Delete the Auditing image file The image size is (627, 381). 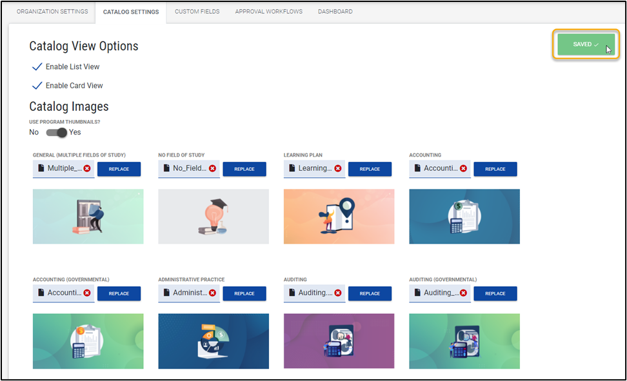click(x=338, y=293)
